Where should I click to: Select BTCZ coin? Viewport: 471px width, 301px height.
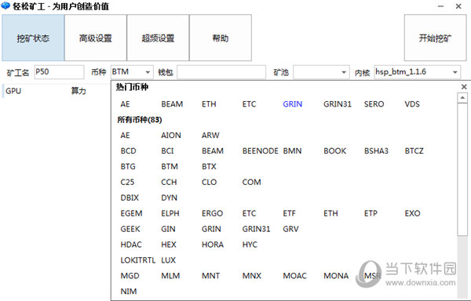414,150
